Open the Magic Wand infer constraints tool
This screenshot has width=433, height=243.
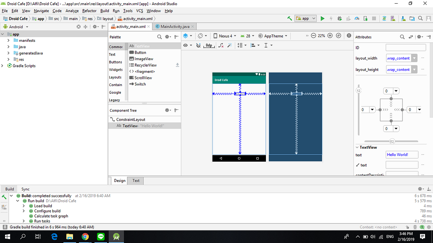pyautogui.click(x=229, y=45)
